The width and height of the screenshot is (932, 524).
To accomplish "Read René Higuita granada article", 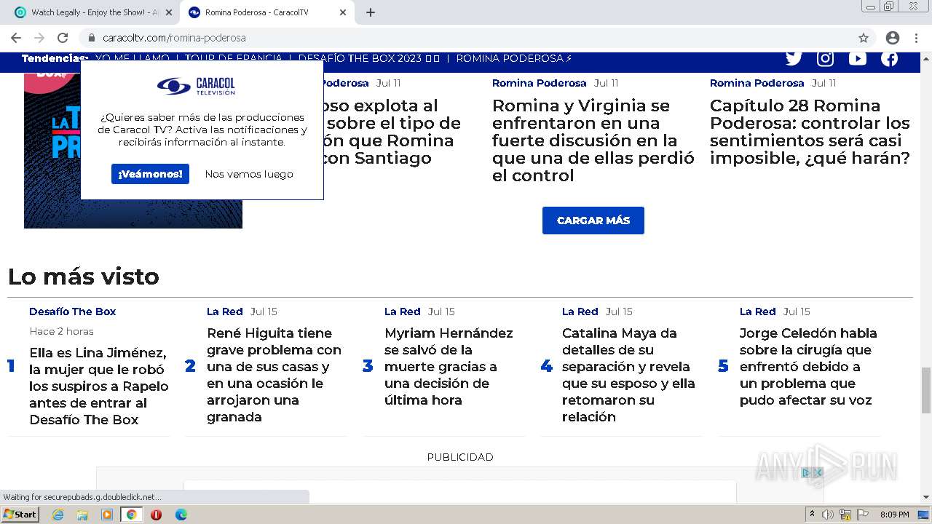I will tap(274, 375).
